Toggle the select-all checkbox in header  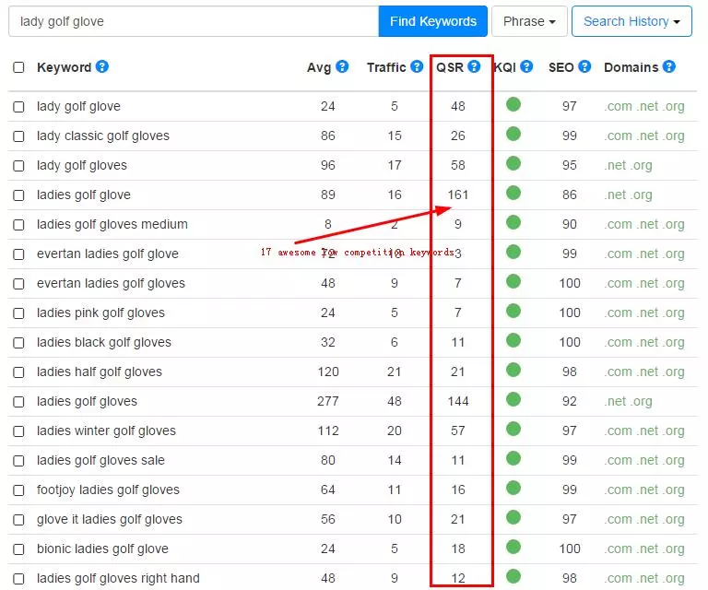[x=18, y=67]
